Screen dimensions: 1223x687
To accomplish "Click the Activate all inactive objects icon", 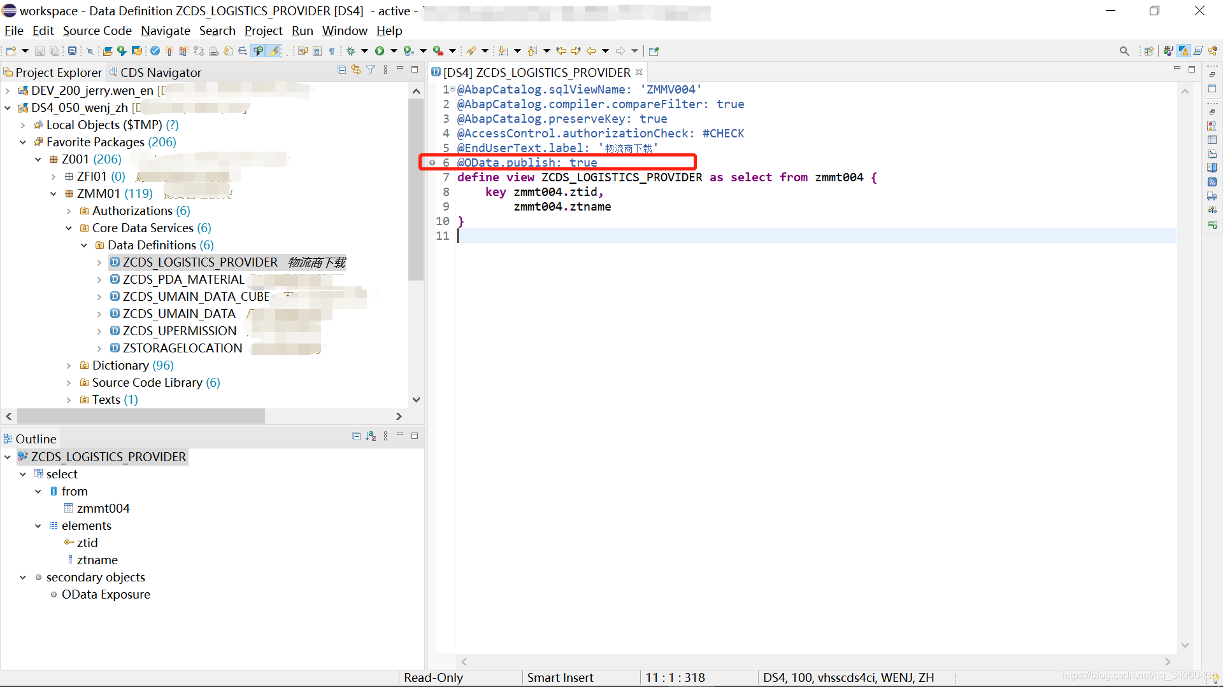I will 183,51.
